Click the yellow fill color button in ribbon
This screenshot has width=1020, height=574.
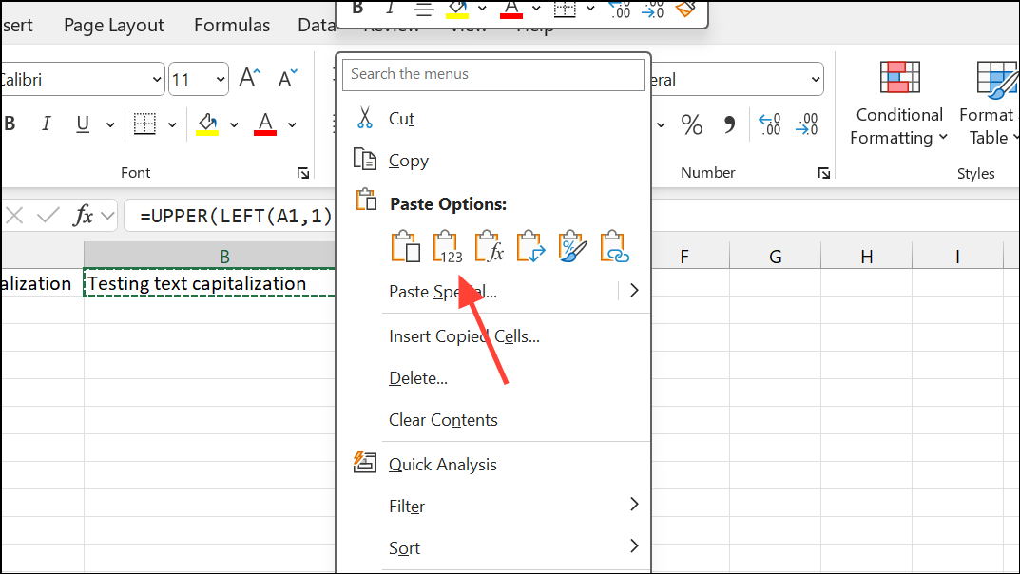[206, 124]
